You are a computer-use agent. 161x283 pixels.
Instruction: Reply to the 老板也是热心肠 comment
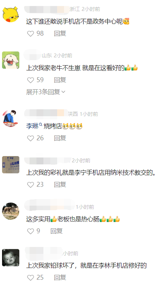56,231
